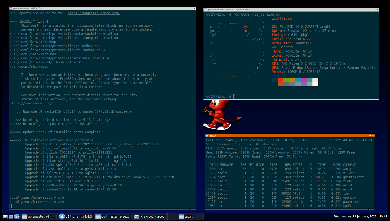This screenshot has height=221, width=390.
Task: Click the 'load averages' line in top
Action: [x=289, y=140]
